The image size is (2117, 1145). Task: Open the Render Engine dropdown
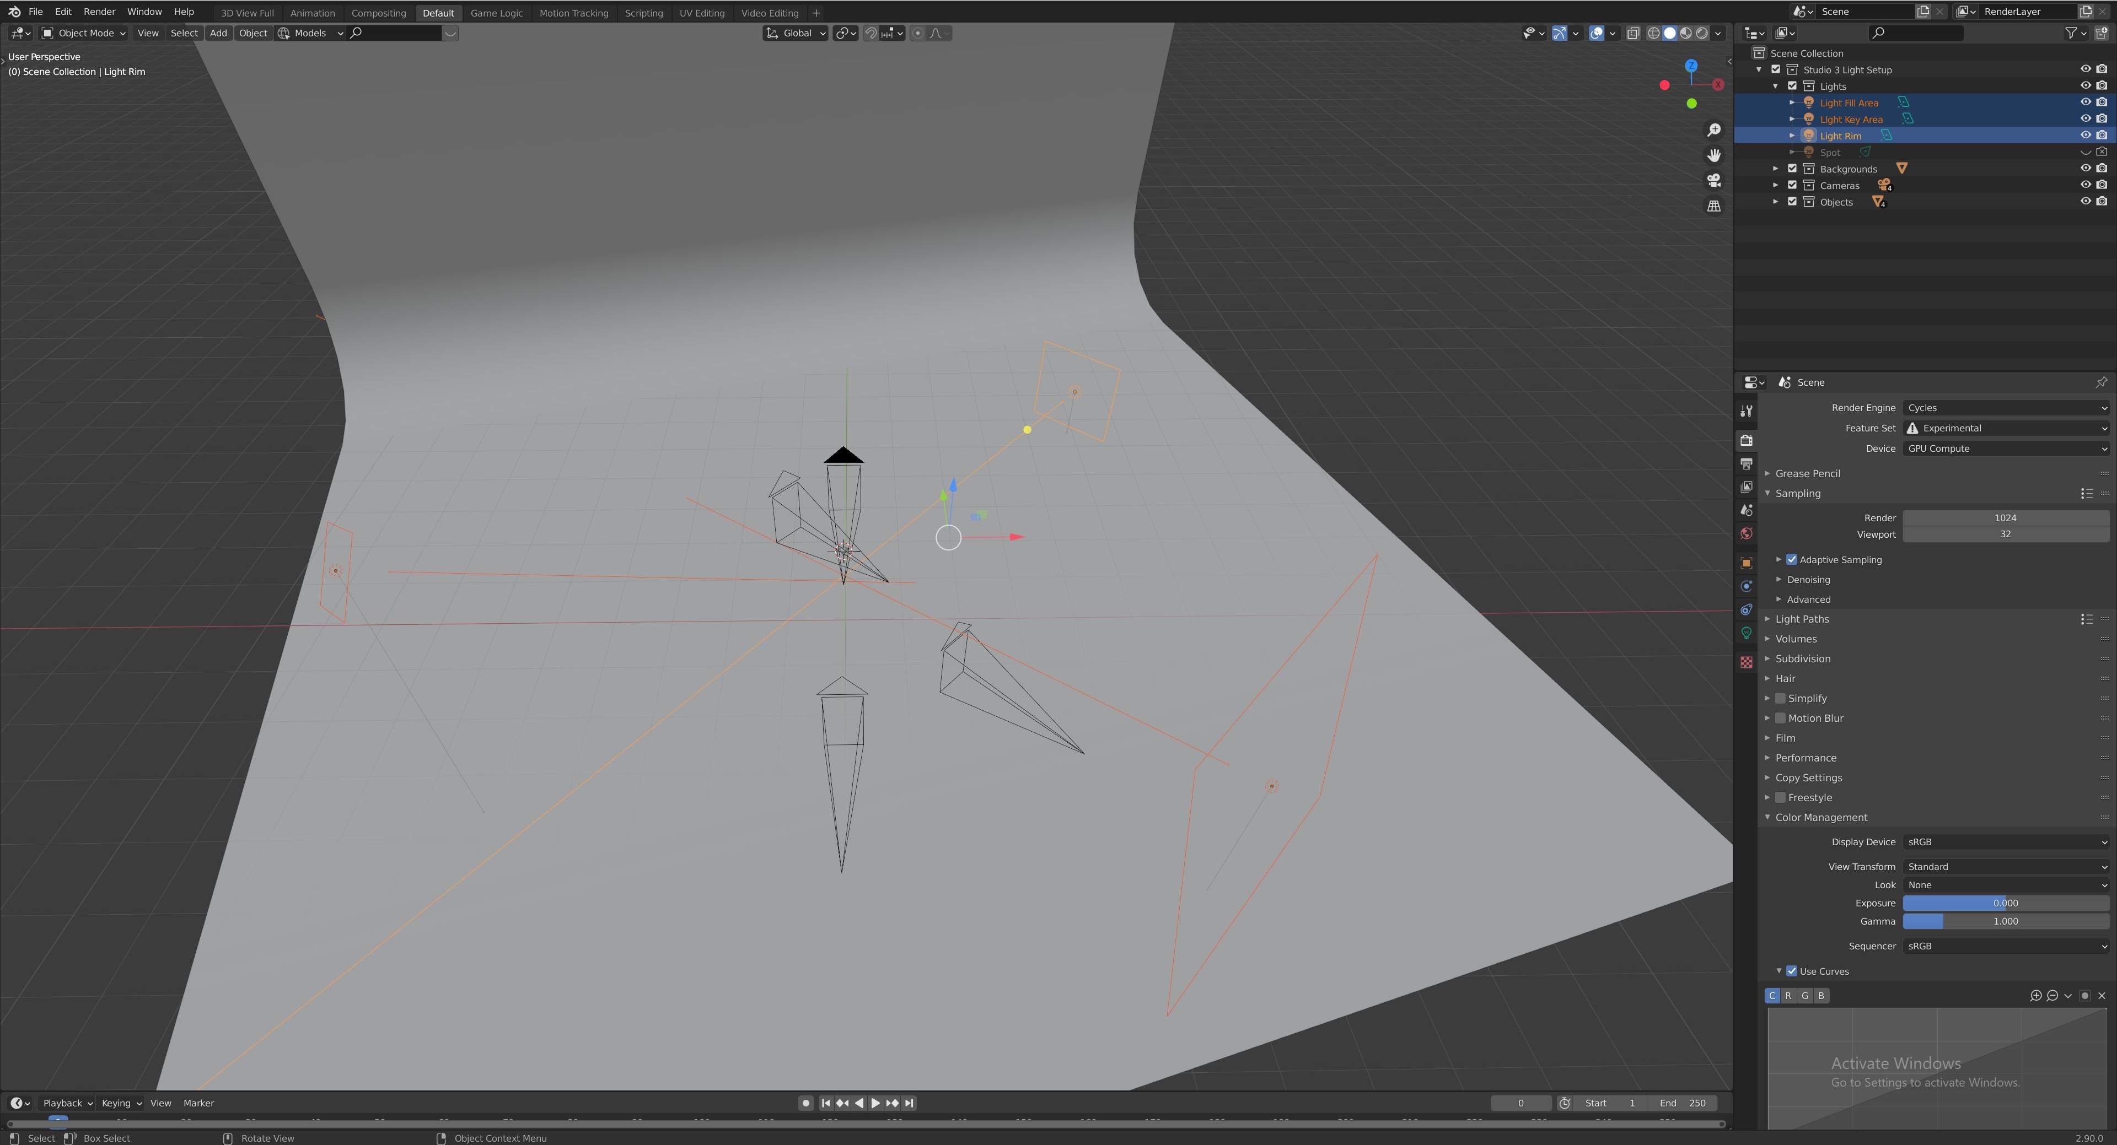pyautogui.click(x=2005, y=407)
